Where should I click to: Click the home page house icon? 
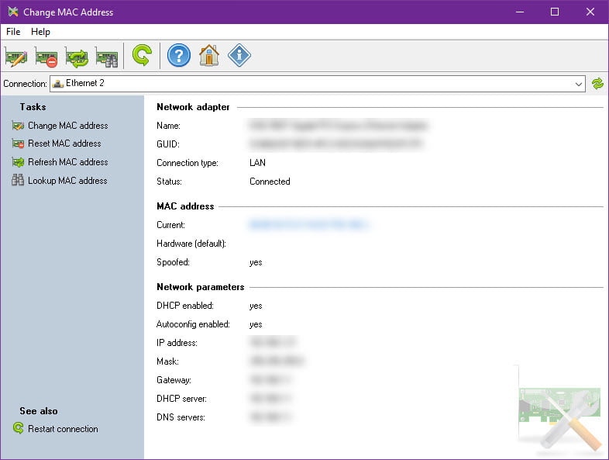(209, 56)
